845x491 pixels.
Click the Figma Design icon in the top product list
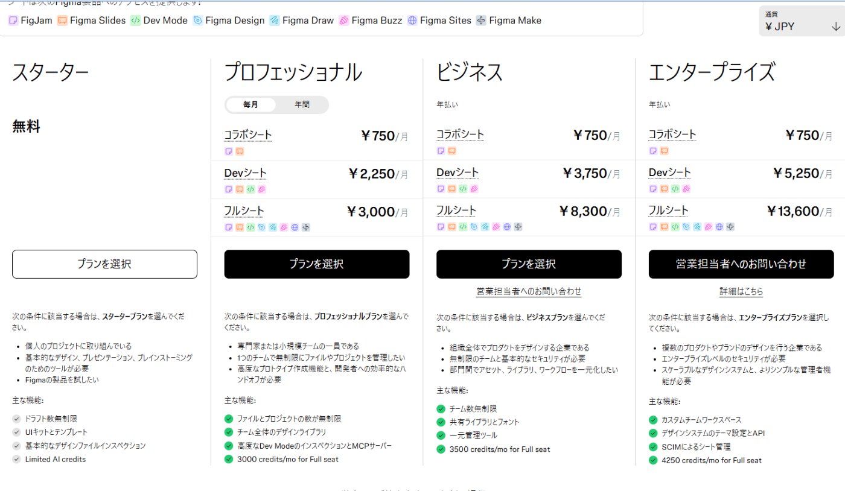coord(197,21)
